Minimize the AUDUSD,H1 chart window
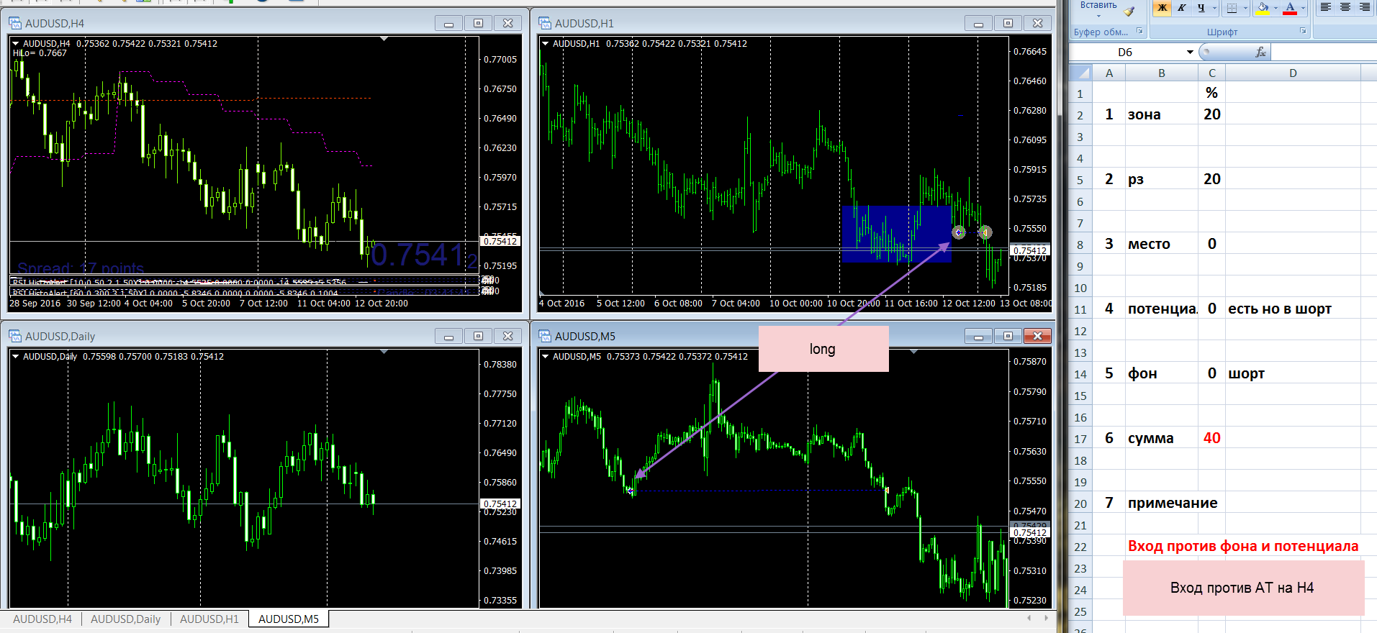Viewport: 1377px width, 633px height. click(x=978, y=23)
